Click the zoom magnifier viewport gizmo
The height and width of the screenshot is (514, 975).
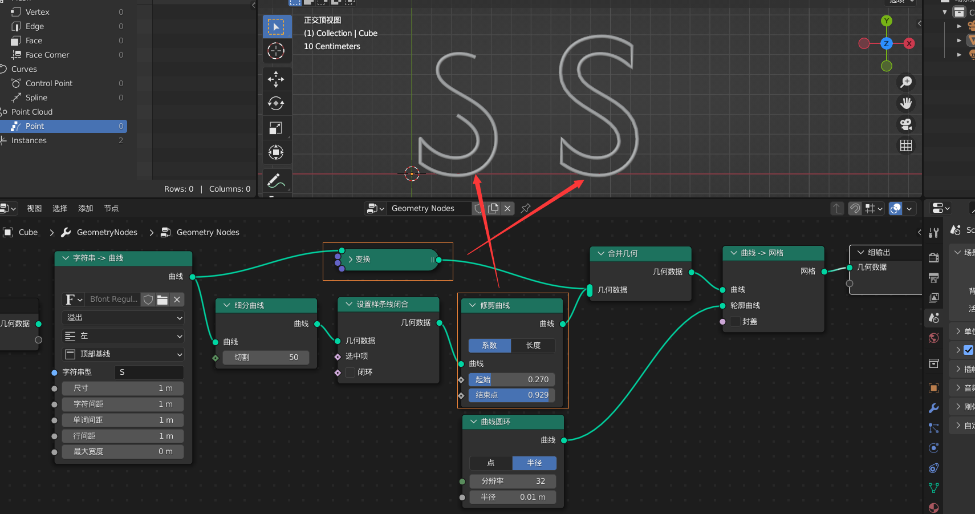pos(906,82)
